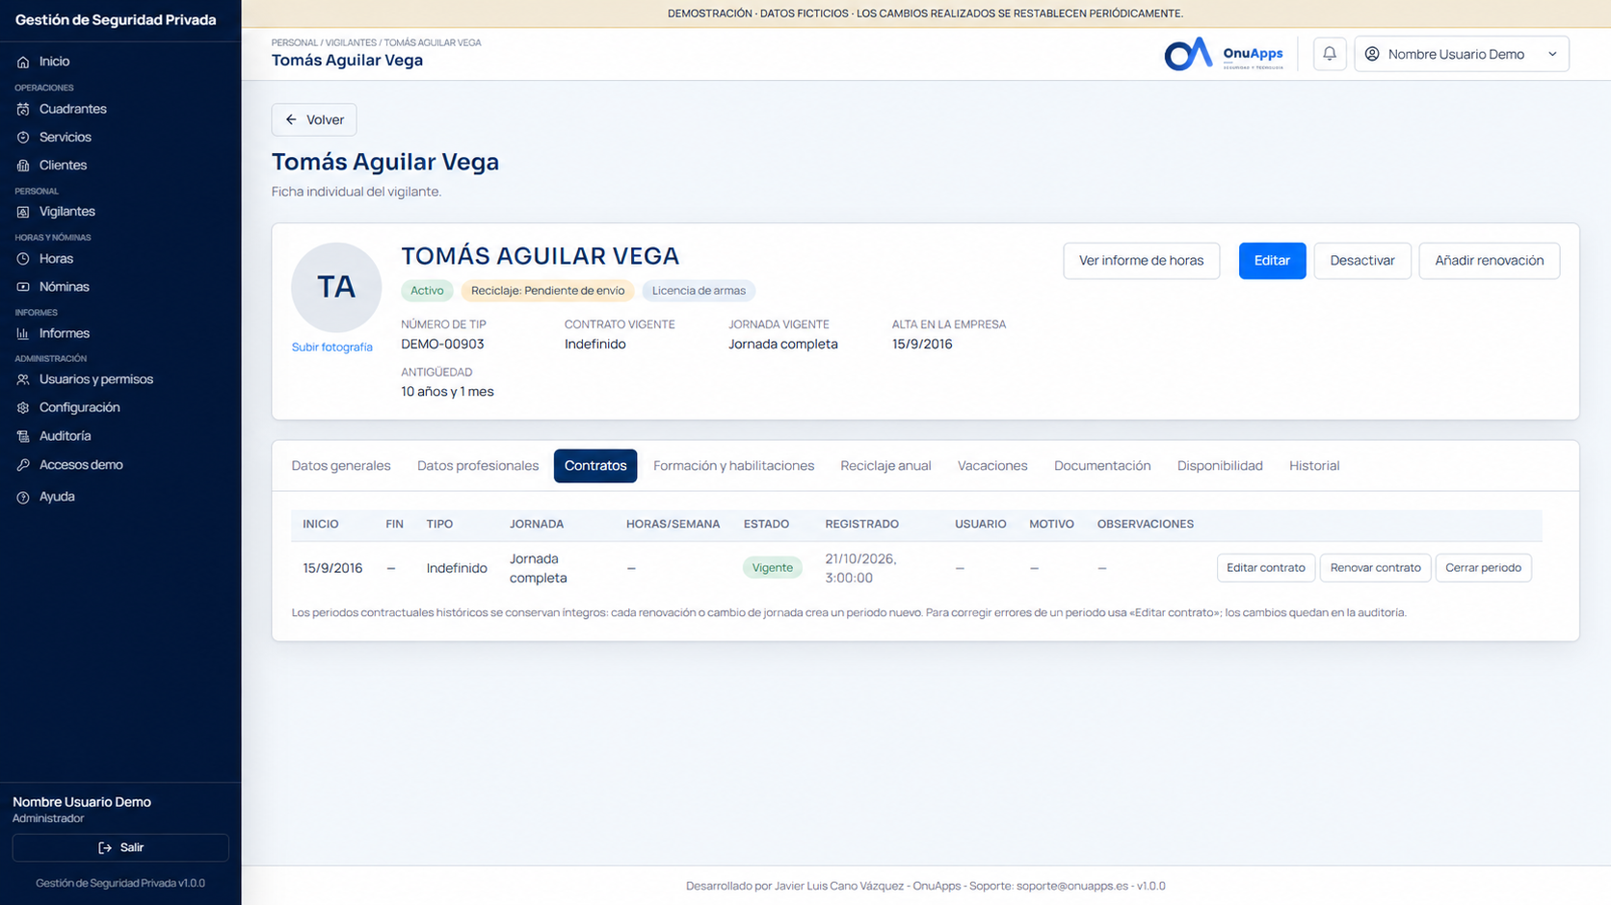
Task: Expand the Nombre Usuario Demo dropdown chevron
Action: [1552, 54]
